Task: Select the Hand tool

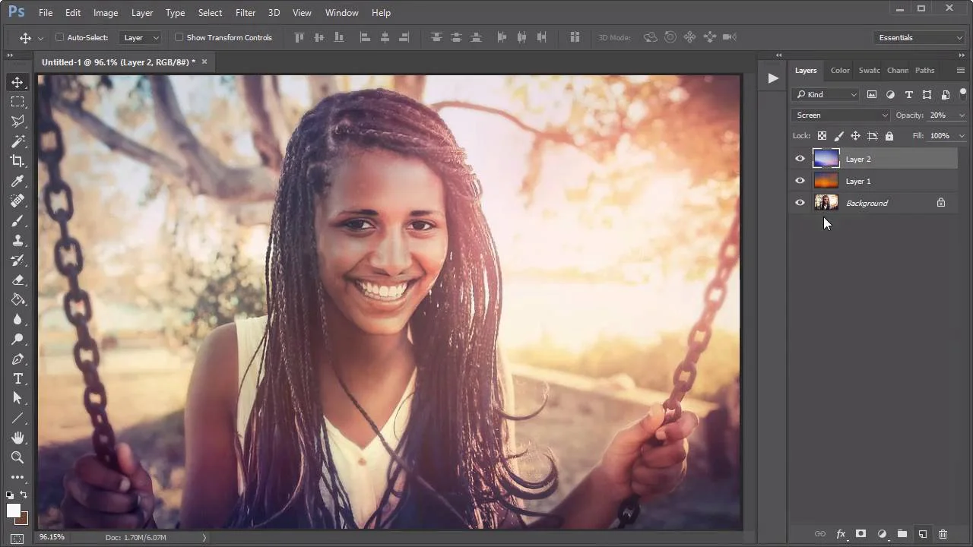Action: [17, 438]
